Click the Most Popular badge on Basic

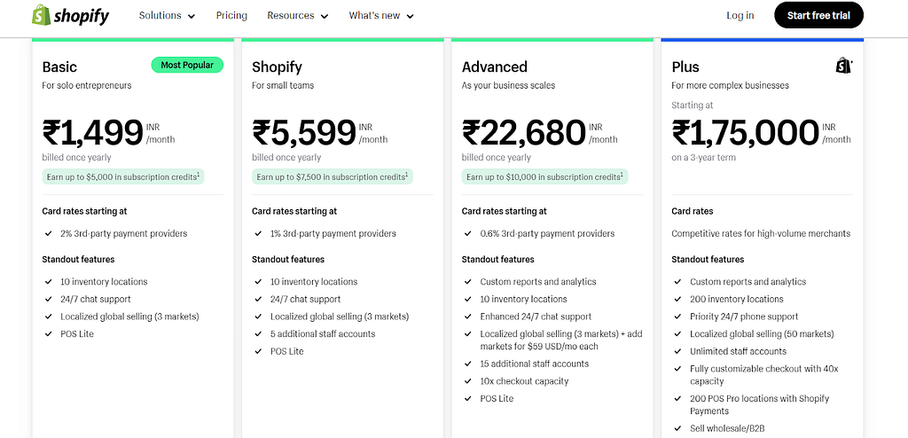(187, 65)
